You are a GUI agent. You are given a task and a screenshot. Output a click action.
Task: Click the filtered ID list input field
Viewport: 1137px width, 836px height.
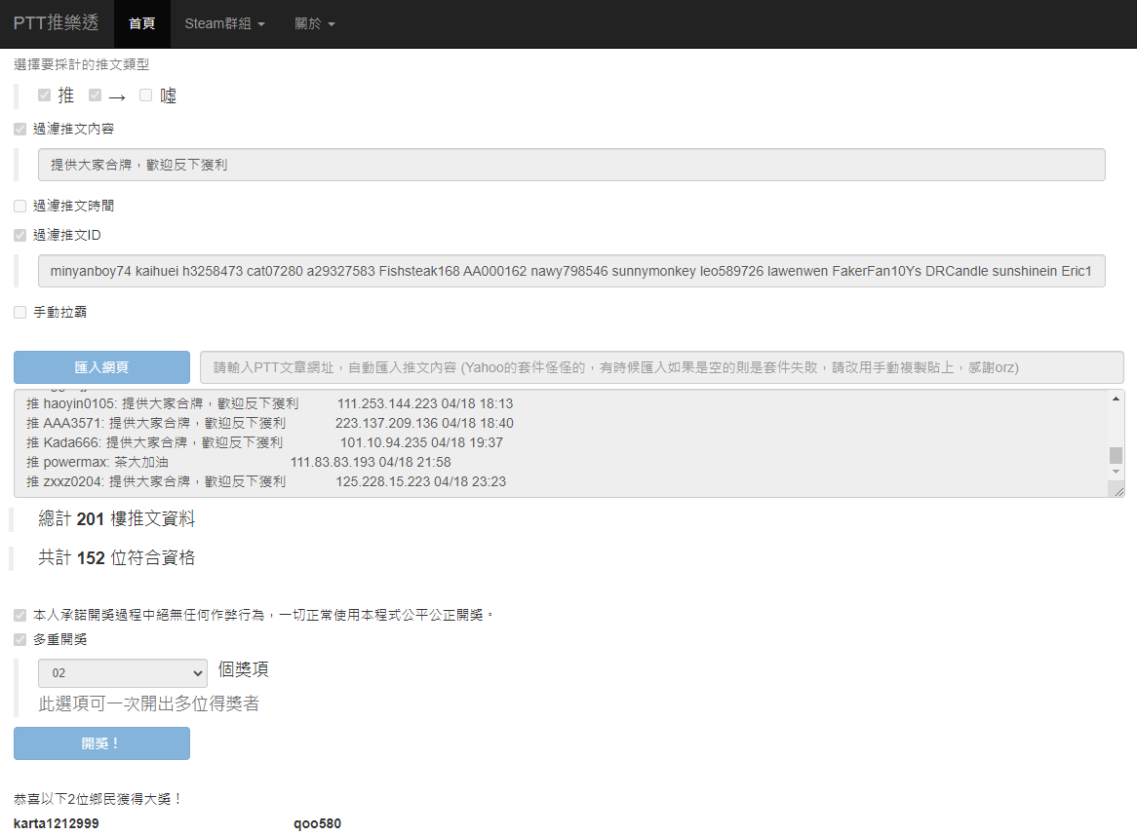(571, 271)
